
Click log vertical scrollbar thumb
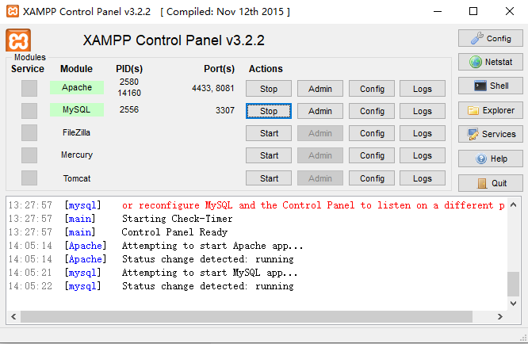tap(514, 284)
